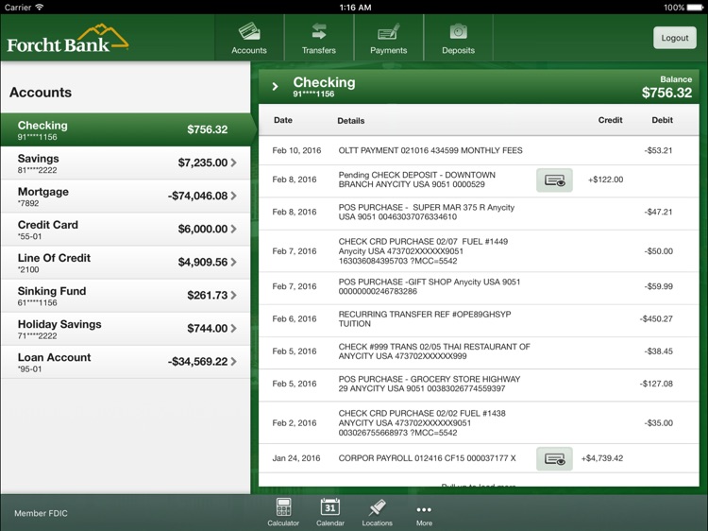The image size is (708, 531).
Task: Open POS PURCHASE GROCERY STORE transaction
Action: tap(479, 385)
